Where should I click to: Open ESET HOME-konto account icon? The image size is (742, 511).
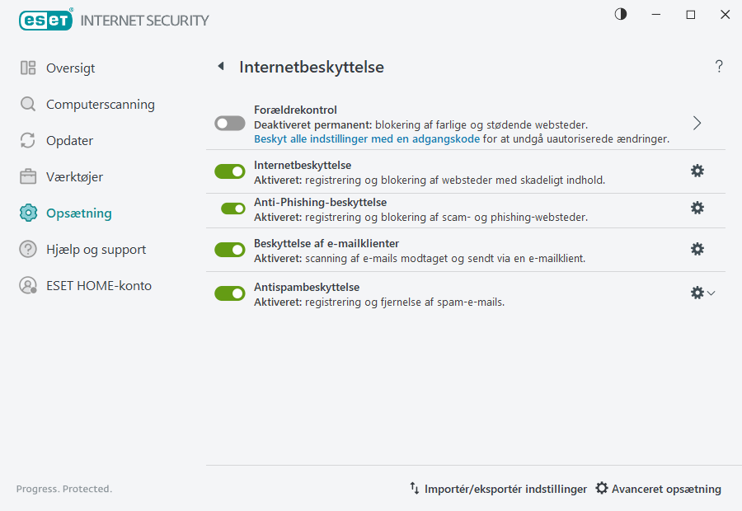(x=29, y=285)
